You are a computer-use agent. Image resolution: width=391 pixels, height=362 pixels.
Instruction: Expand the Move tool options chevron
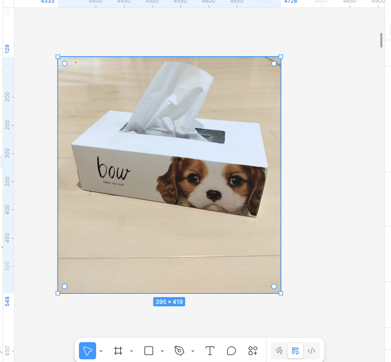coord(101,351)
